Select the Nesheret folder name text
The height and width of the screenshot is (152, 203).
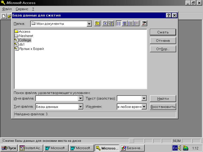pos(26,36)
